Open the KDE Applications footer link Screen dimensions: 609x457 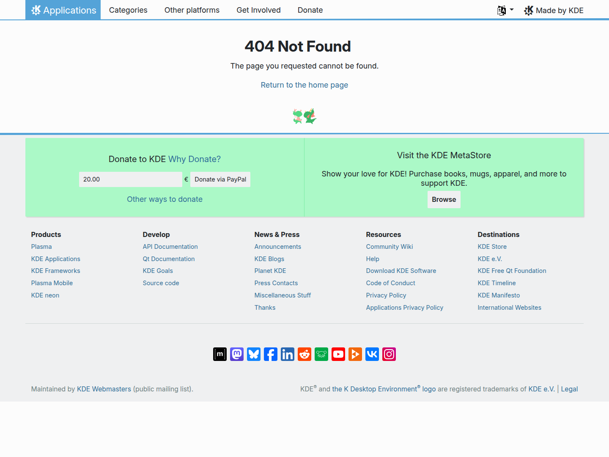coord(56,259)
